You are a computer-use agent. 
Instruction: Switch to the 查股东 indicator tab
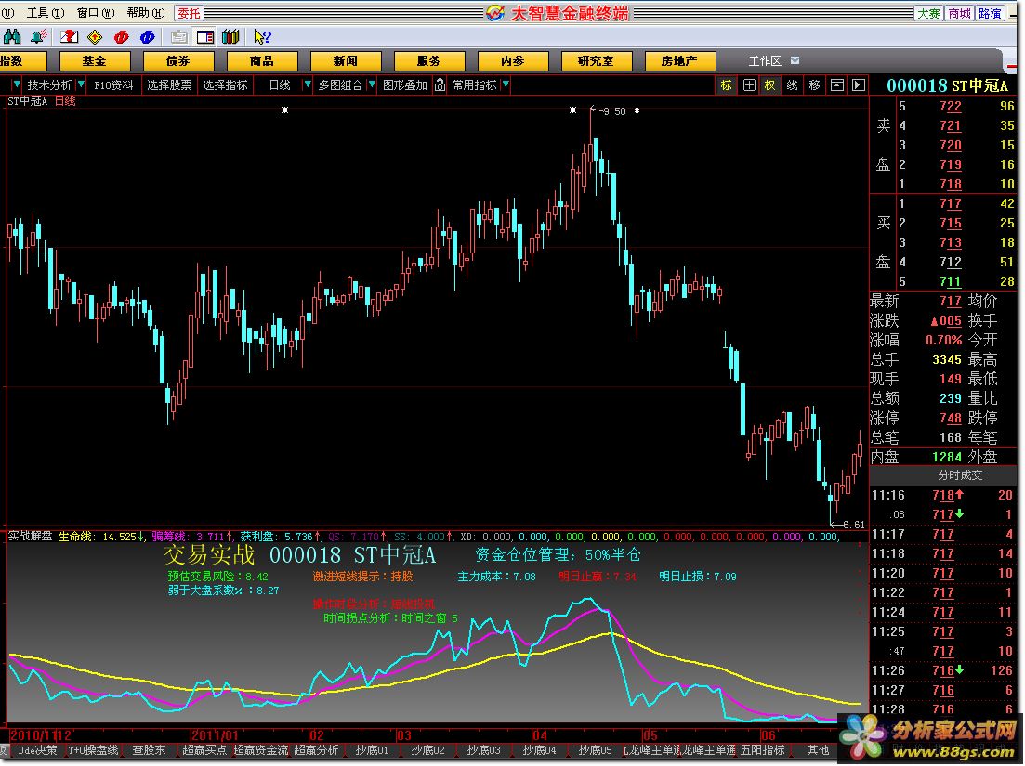(149, 750)
